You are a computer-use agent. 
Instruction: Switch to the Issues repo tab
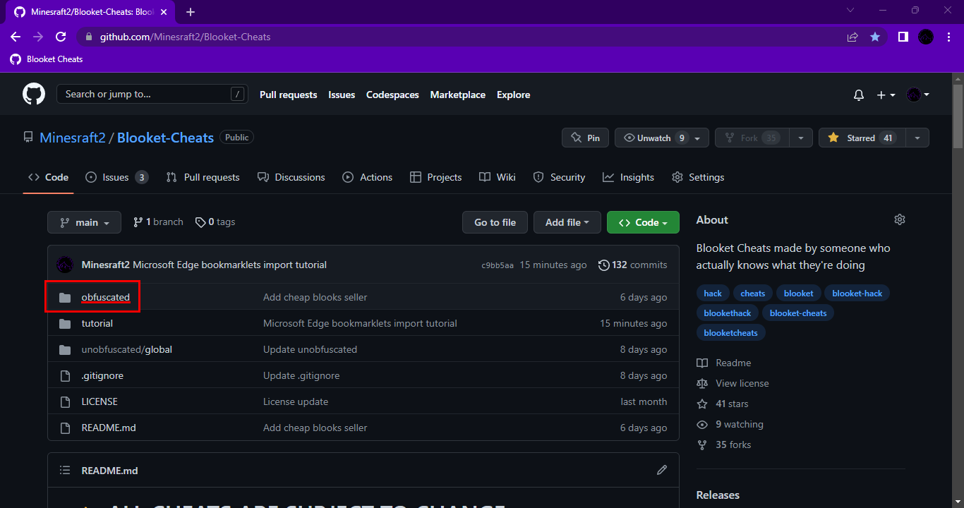pos(116,177)
